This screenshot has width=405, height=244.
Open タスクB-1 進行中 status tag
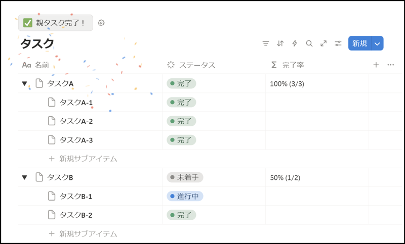[185, 196]
